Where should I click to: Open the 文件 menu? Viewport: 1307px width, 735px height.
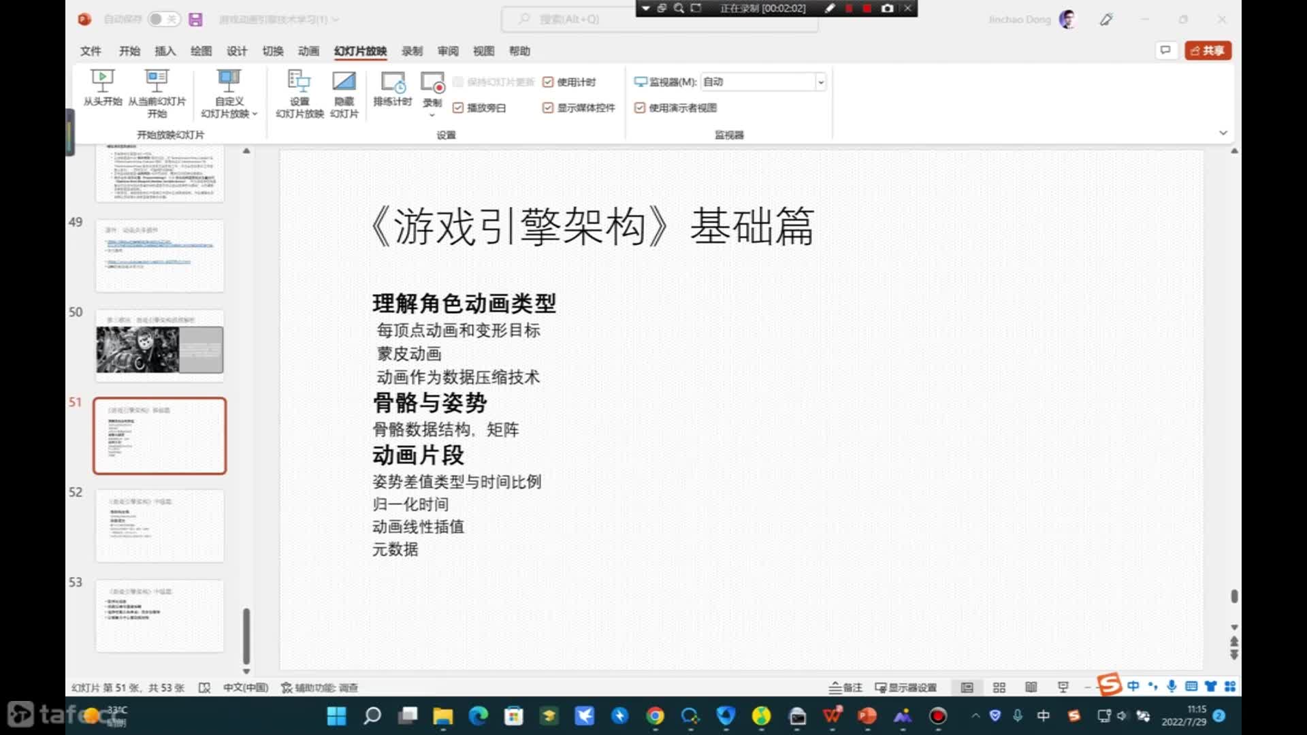tap(91, 51)
